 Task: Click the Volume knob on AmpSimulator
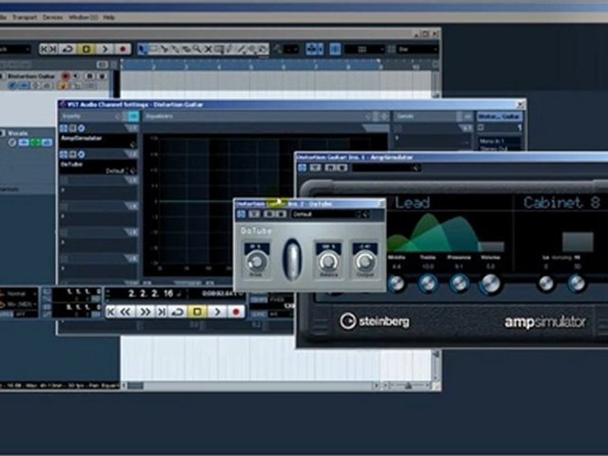[x=490, y=284]
